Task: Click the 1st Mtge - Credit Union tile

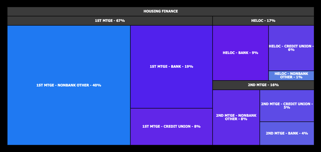Action: (x=171, y=126)
